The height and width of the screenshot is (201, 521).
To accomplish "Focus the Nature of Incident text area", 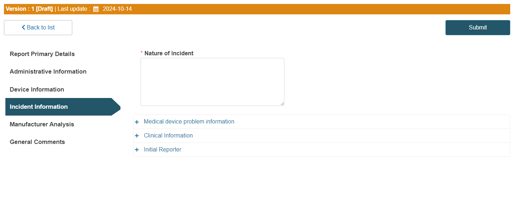I will (212, 82).
